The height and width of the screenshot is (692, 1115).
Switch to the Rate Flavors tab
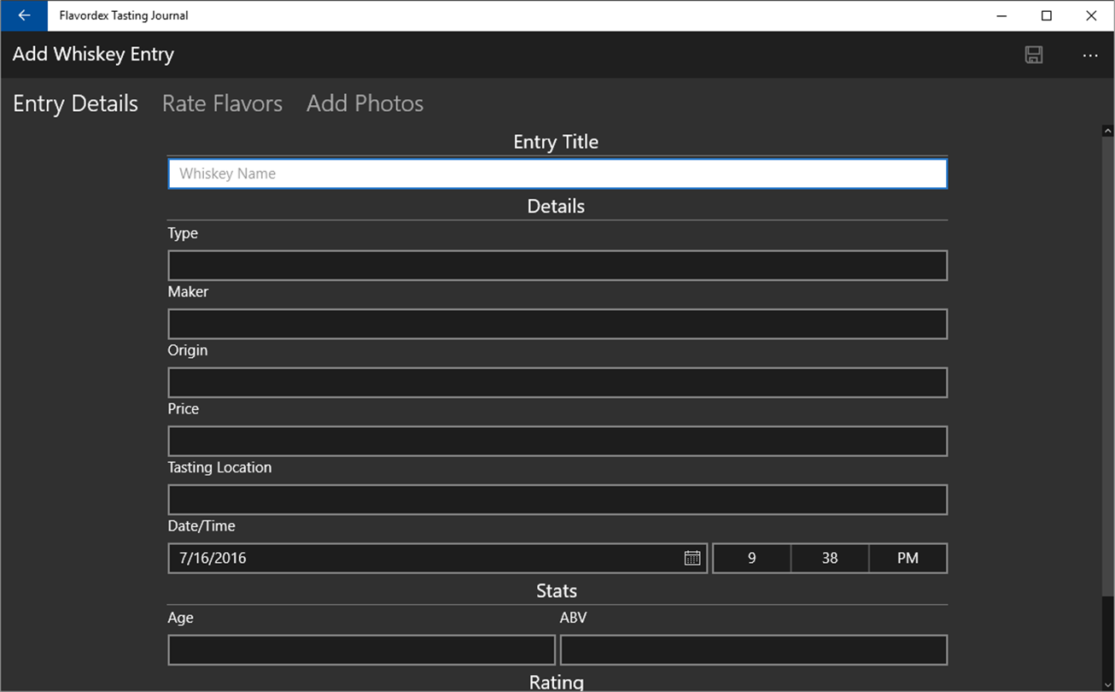point(222,103)
